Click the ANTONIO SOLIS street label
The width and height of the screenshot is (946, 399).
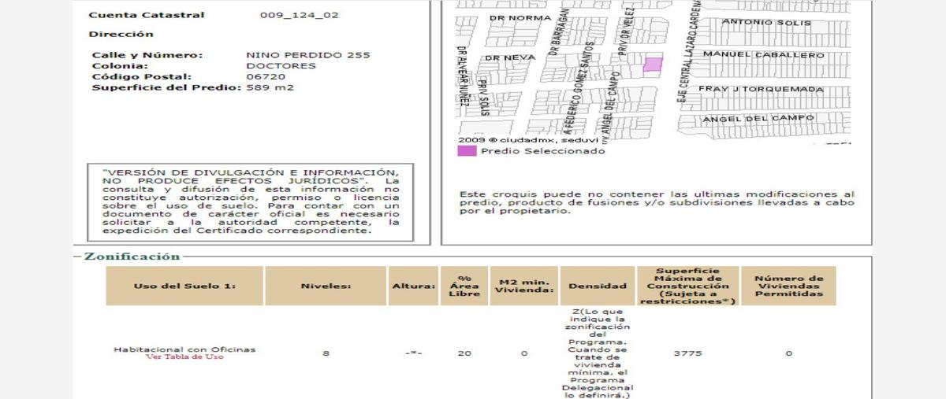[x=766, y=23]
